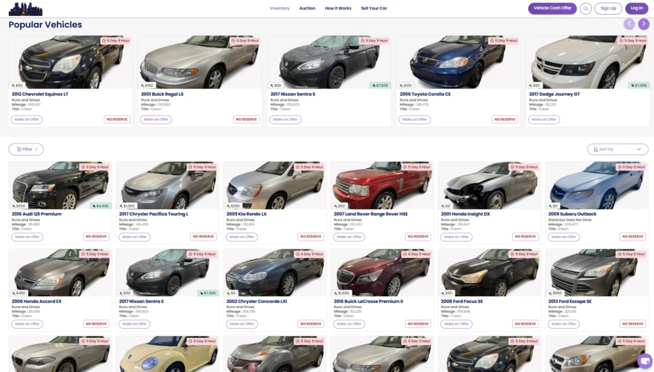
Task: Expand the Filter panel
Action: point(26,149)
